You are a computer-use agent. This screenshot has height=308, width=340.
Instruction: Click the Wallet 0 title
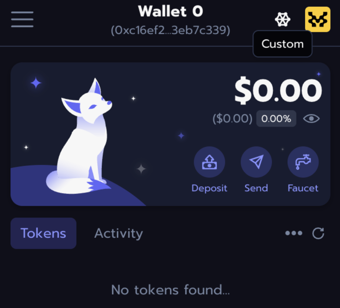click(x=171, y=11)
